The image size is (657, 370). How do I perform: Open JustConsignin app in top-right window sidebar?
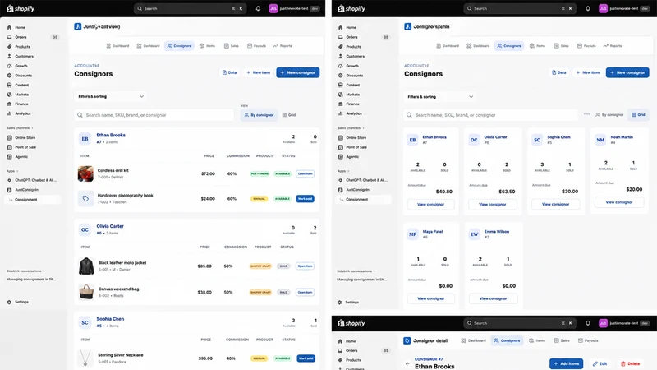pyautogui.click(x=357, y=190)
